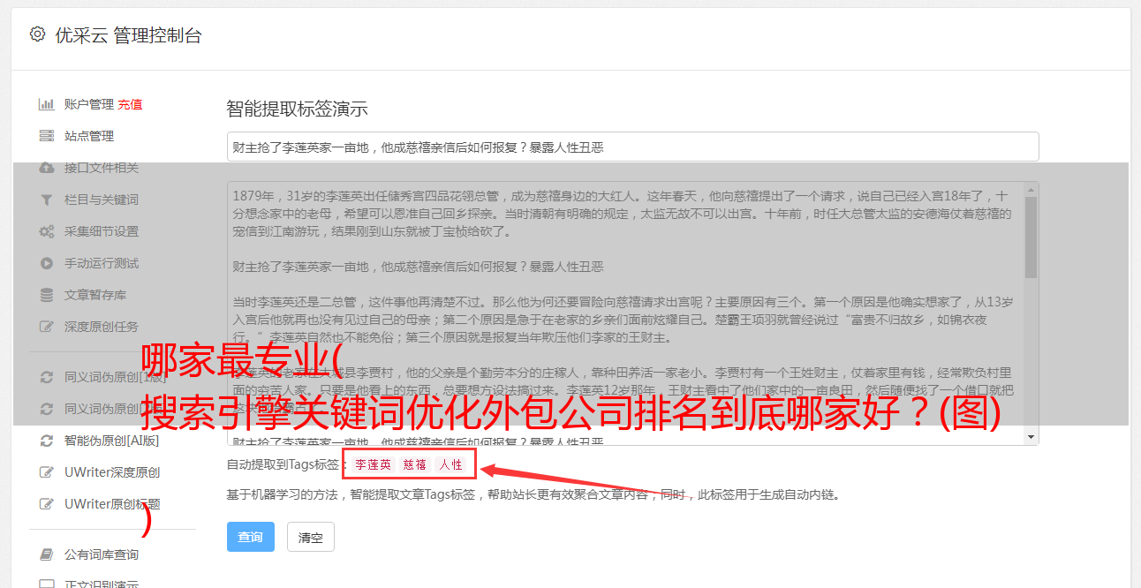Click the title input field at top
The image size is (1141, 588).
[632, 147]
